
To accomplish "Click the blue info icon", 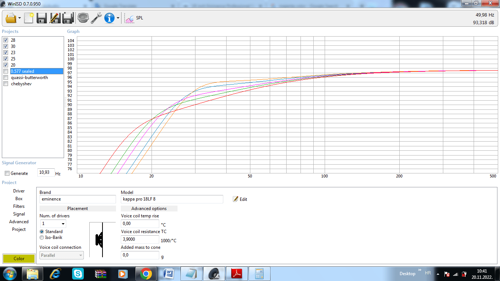I will point(109,18).
